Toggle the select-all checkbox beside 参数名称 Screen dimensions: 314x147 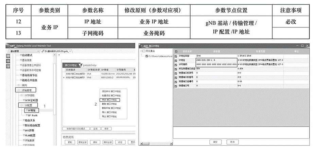[176, 51]
